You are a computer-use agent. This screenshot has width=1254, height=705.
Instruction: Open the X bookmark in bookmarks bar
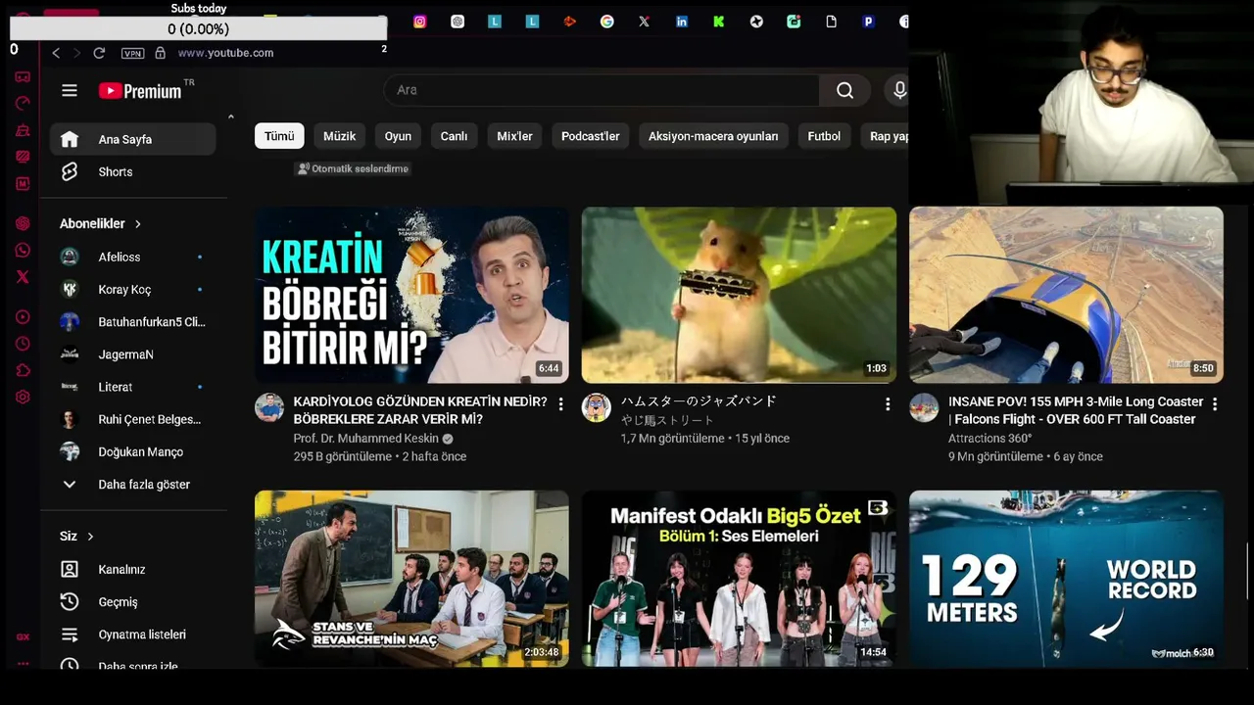click(x=645, y=22)
